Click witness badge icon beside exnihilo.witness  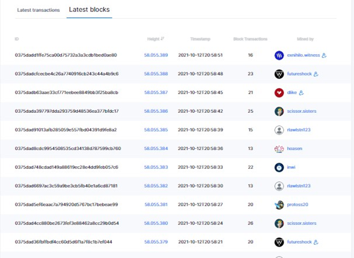324,55
